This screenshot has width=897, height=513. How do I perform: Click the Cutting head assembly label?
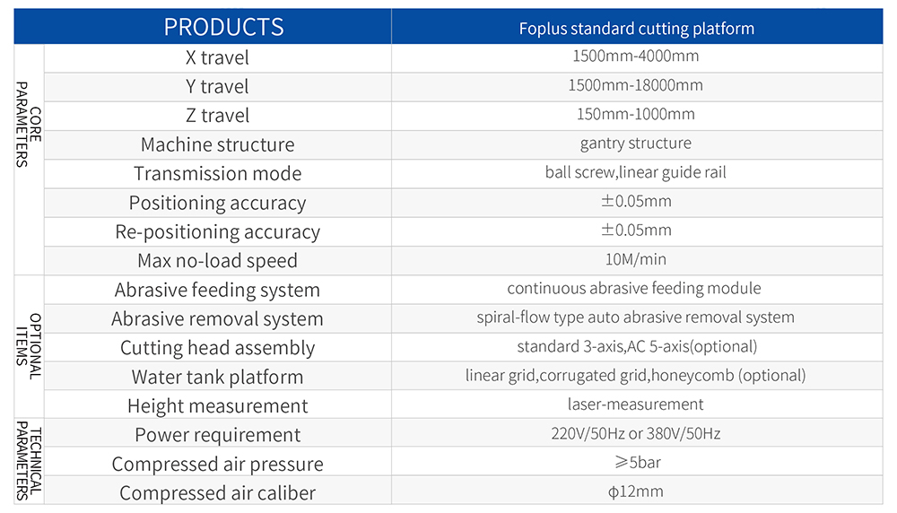[x=217, y=348]
